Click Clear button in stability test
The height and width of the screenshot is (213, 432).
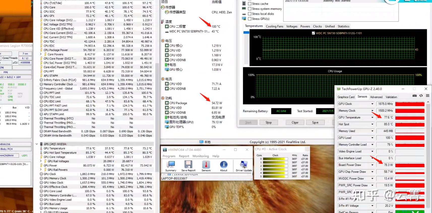coord(295,122)
